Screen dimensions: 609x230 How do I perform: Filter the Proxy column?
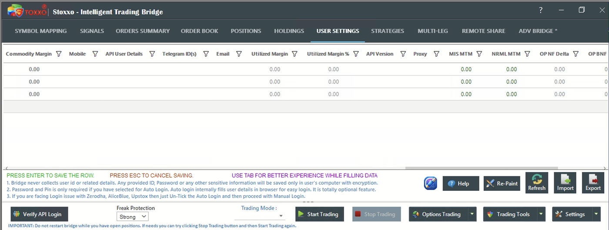tap(435, 54)
